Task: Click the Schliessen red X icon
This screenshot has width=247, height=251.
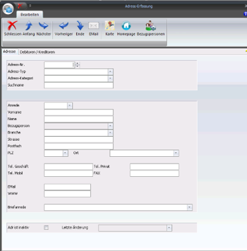Action: click(12, 25)
